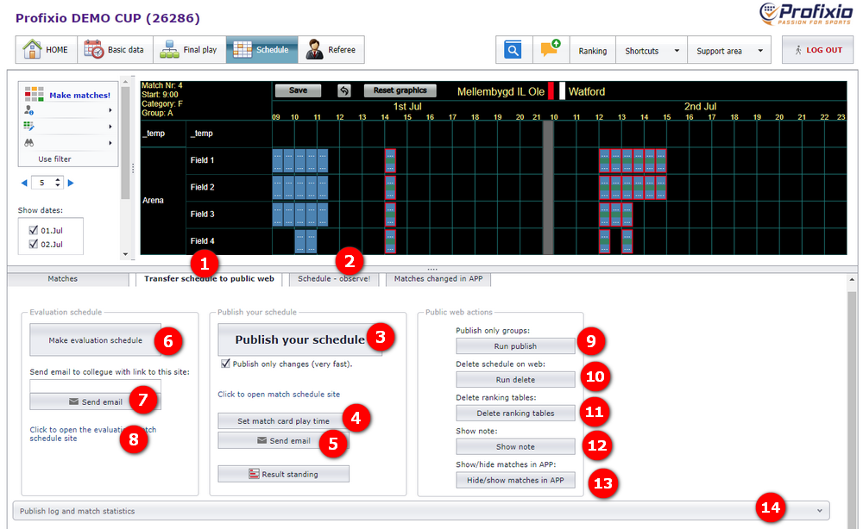Image resolution: width=863 pixels, height=529 pixels.
Task: Open the match schedule site link
Action: (279, 395)
